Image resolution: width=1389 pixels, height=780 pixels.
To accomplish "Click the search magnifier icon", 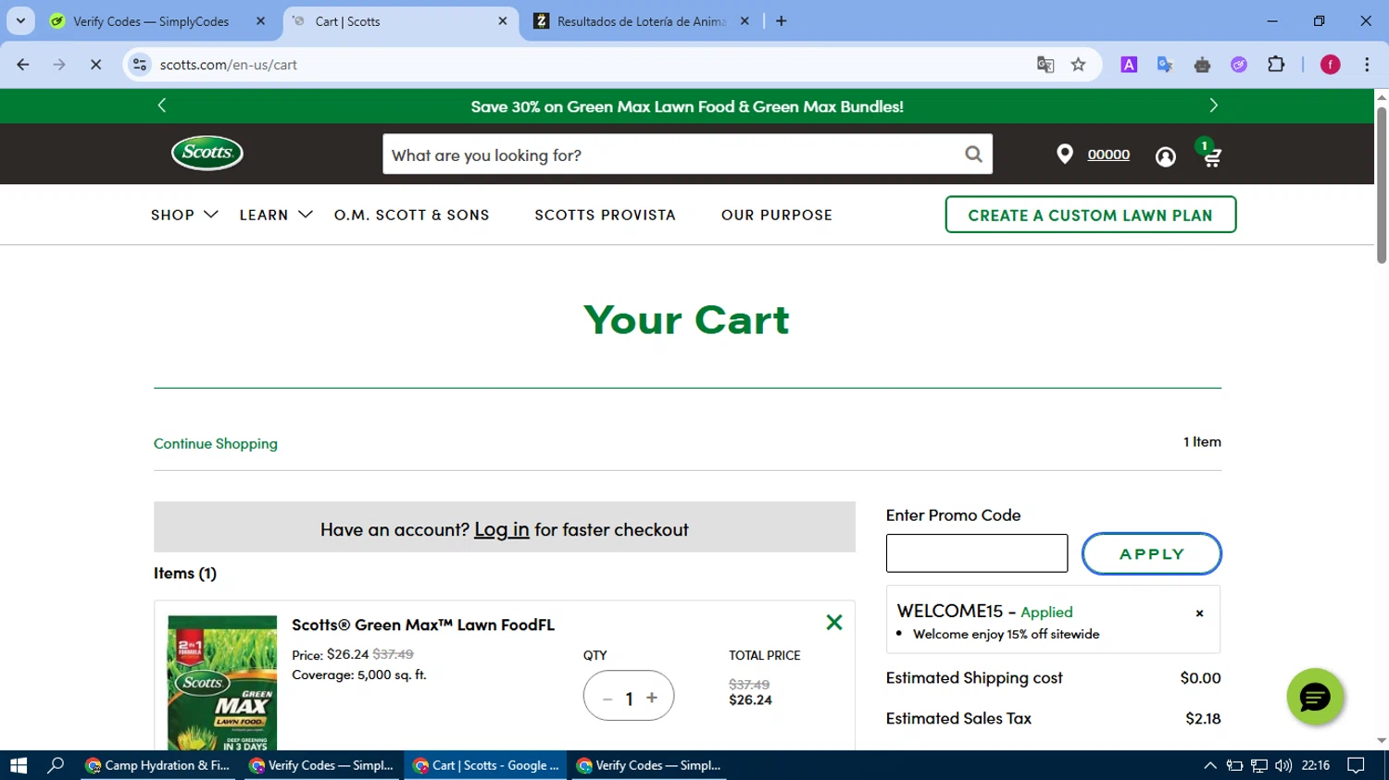I will (x=973, y=155).
